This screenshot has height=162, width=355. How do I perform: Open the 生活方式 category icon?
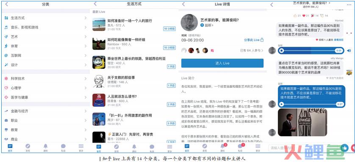click(6, 18)
